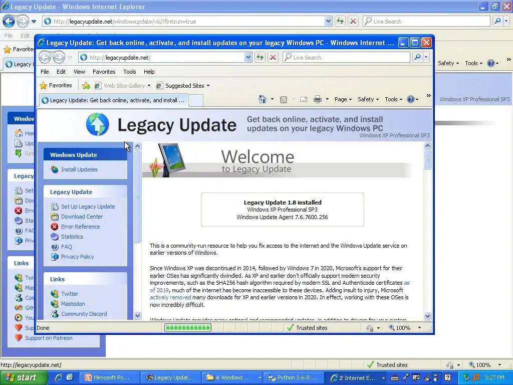Viewport: 513px width, 385px height.
Task: Expand the Web Slice Gallery dropdown
Action: coord(149,86)
